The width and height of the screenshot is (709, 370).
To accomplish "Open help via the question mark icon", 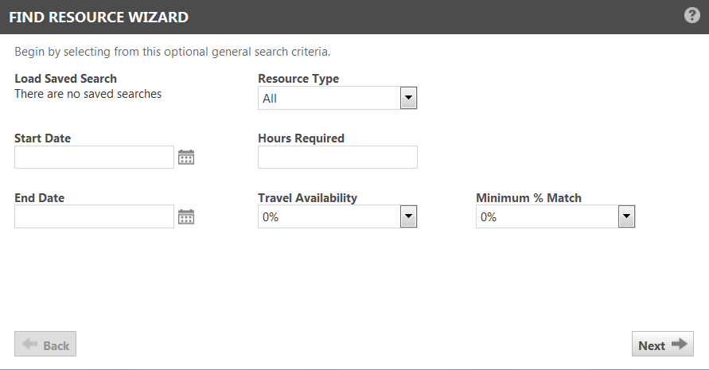I will coord(691,15).
